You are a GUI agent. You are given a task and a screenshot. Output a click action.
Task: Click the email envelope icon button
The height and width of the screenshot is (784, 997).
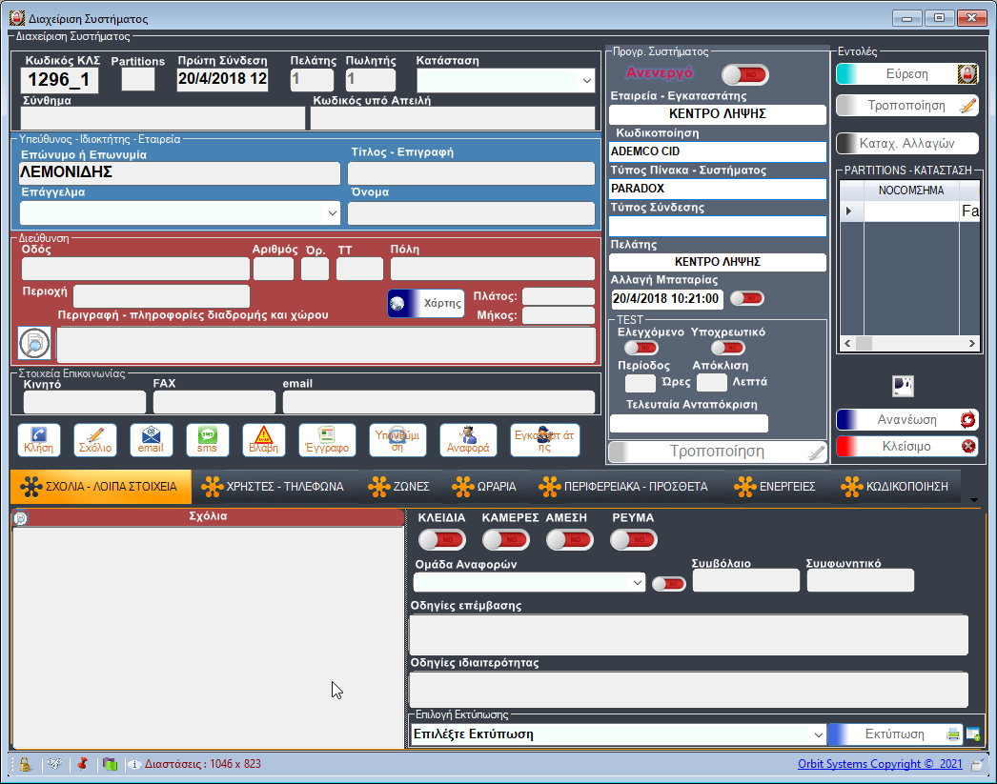(151, 440)
